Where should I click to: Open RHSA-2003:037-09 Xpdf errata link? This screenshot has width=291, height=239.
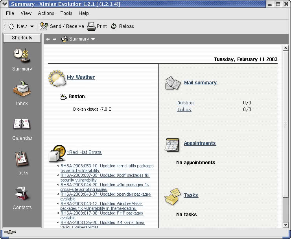pos(105,178)
